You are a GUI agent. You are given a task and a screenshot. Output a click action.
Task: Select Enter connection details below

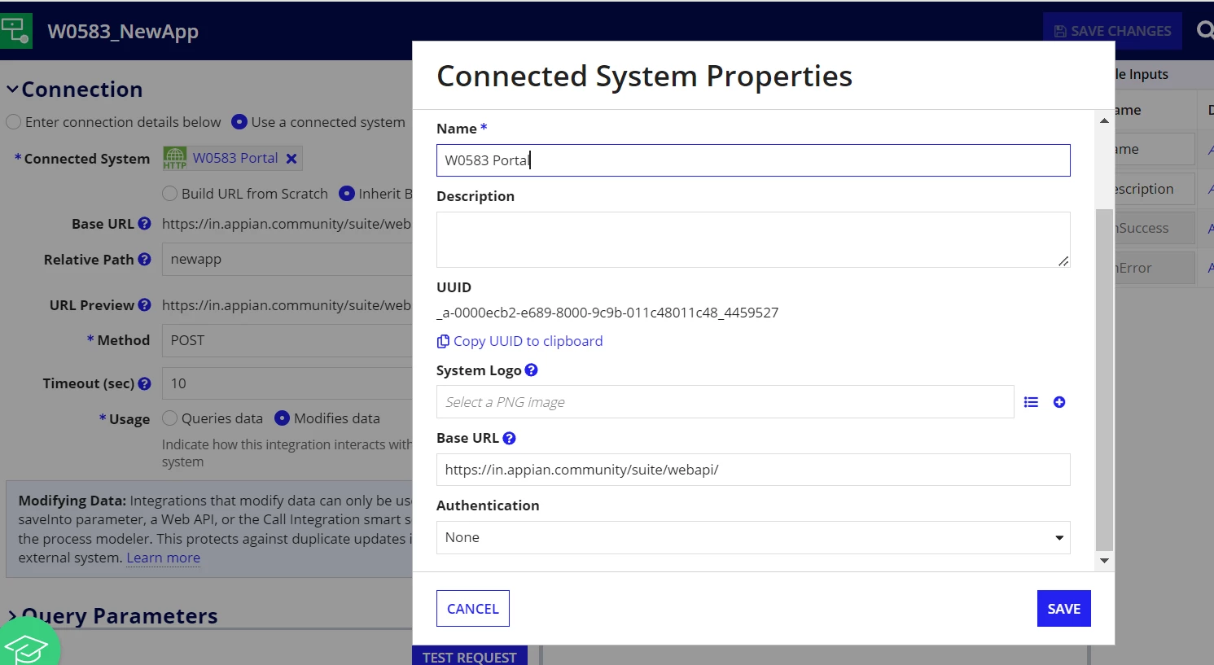coord(14,122)
